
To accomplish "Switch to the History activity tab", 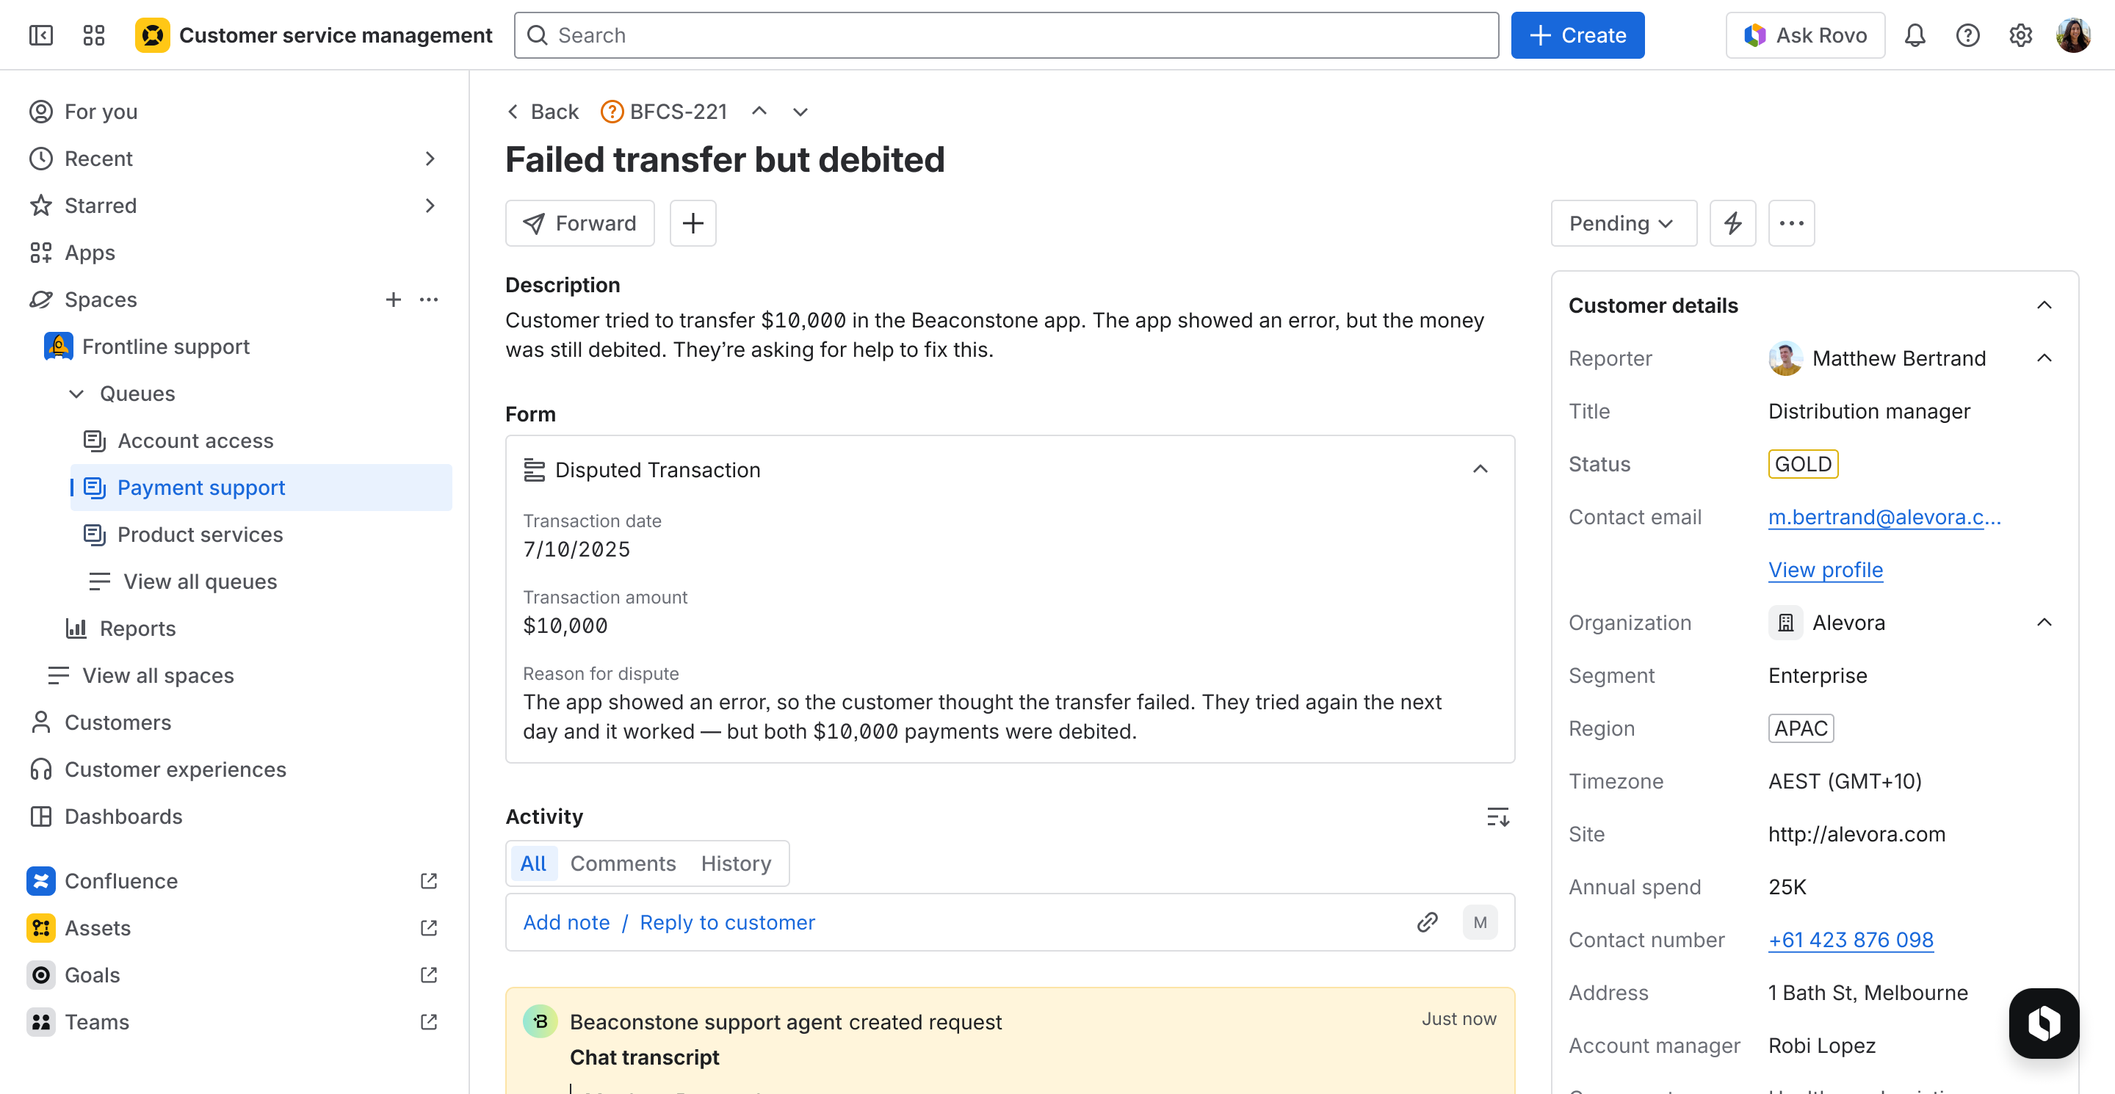I will (736, 863).
